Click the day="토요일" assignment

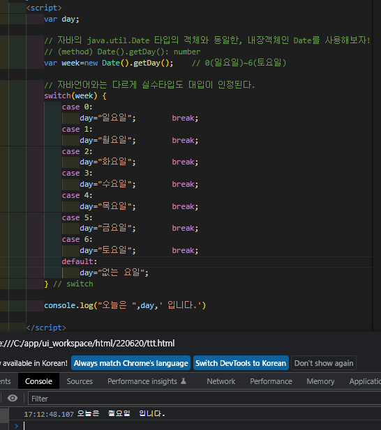[107, 250]
